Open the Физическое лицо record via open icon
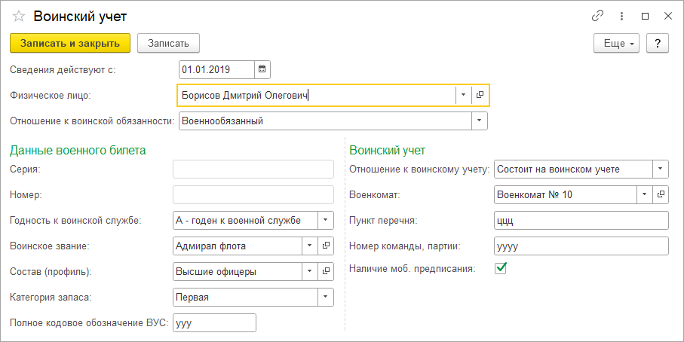This screenshot has width=684, height=342. [480, 96]
